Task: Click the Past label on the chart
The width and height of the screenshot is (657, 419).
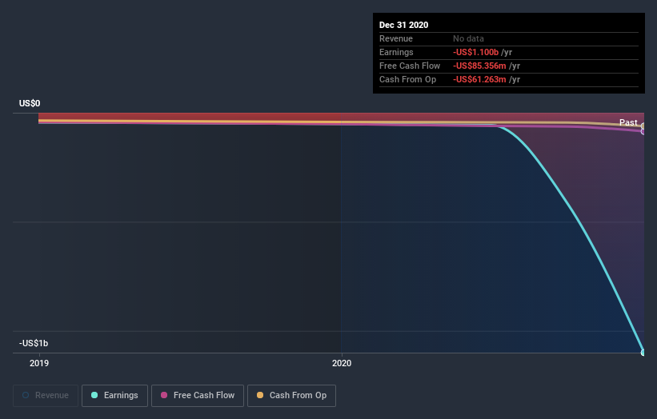Action: click(628, 122)
